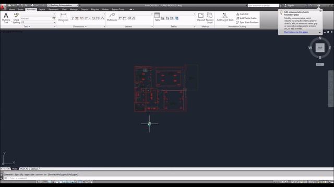Image resolution: width=334 pixels, height=187 pixels.
Task: Open the WCS dropdown below ViewCube
Action: [320, 64]
